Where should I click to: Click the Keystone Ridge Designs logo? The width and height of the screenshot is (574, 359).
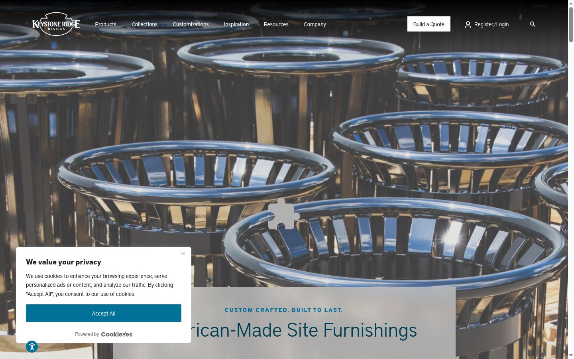click(x=56, y=24)
